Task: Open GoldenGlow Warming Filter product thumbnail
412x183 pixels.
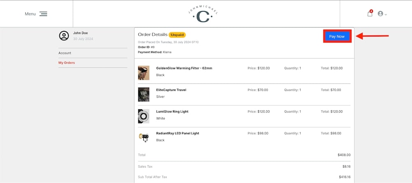Action: (143, 73)
